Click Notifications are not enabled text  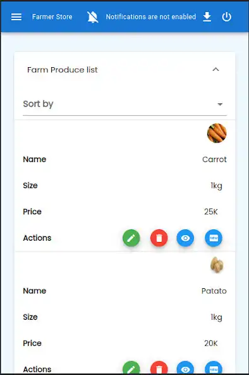pos(151,16)
